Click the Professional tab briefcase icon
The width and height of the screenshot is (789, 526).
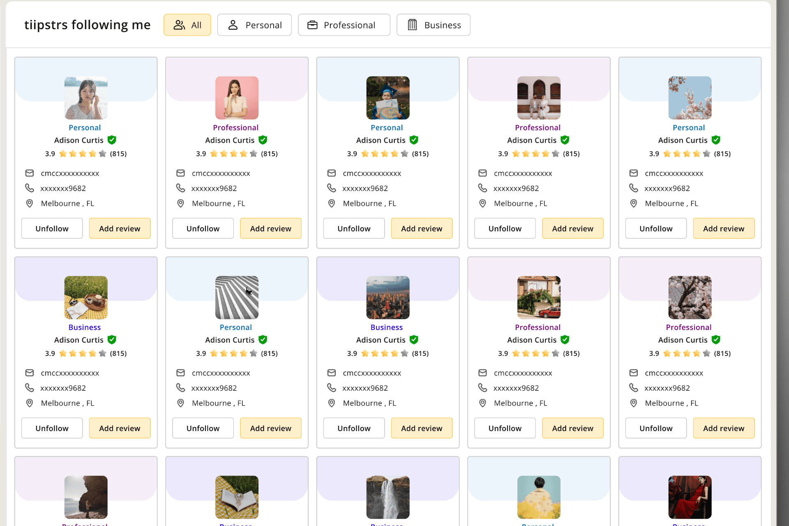click(312, 25)
